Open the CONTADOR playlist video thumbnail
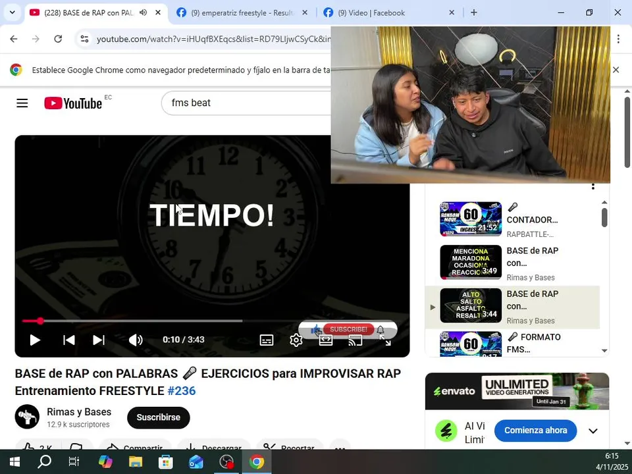632x474 pixels. coord(471,219)
